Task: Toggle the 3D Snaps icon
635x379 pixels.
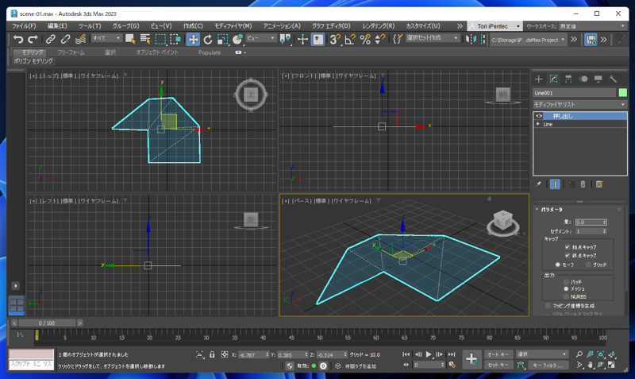Action: pyautogui.click(x=335, y=39)
